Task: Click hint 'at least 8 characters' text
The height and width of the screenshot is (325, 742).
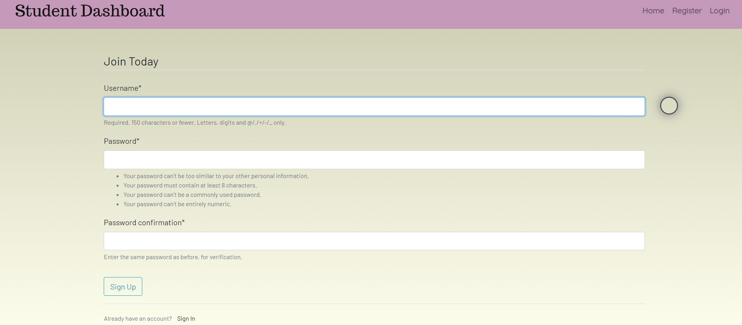Action: pos(190,185)
